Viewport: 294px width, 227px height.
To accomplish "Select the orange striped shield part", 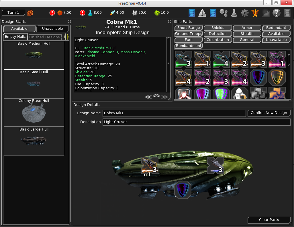I will coord(277,77).
